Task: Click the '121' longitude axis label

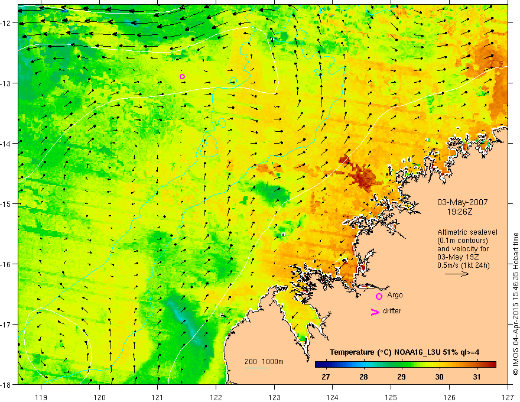Action: 158,397
